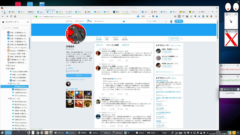
Task: Click the Twitter bird logo in header
Action: tap(124, 21)
